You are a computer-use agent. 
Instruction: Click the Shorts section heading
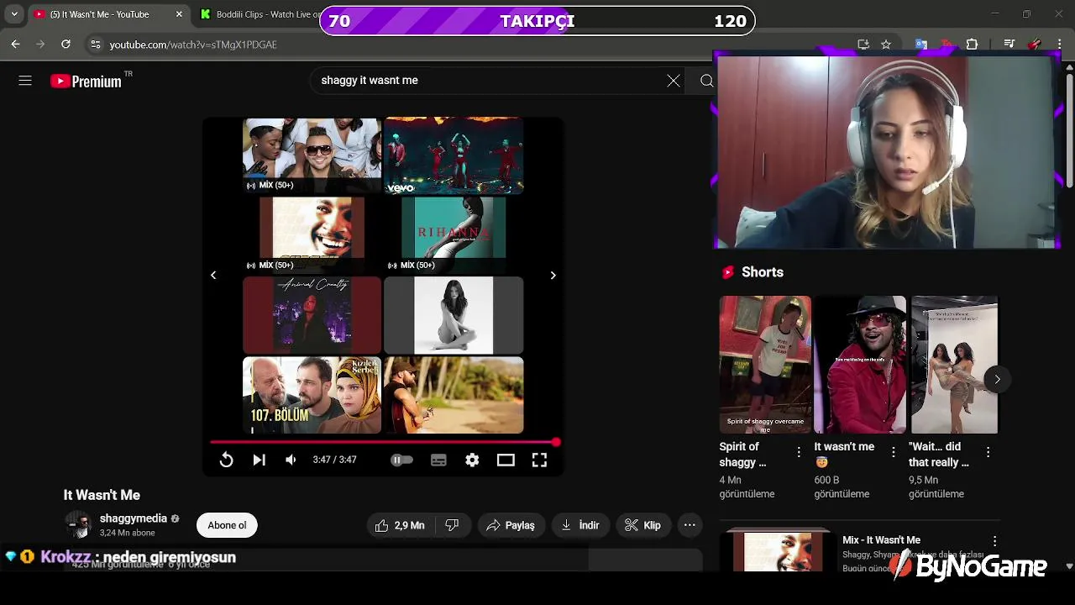[763, 272]
